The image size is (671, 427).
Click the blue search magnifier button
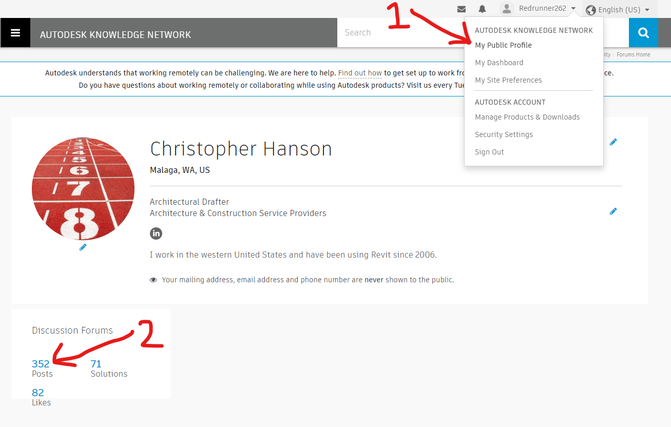click(643, 33)
